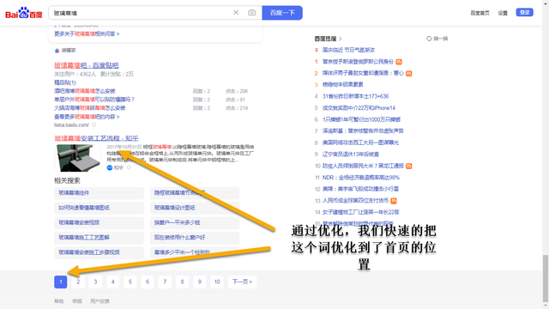Screen dimensions: 549x309
Task: Open hot item NDR 全球经济衰退概率高达98%
Action: coord(360,178)
